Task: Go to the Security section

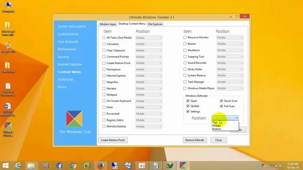Action: pyautogui.click(x=63, y=57)
